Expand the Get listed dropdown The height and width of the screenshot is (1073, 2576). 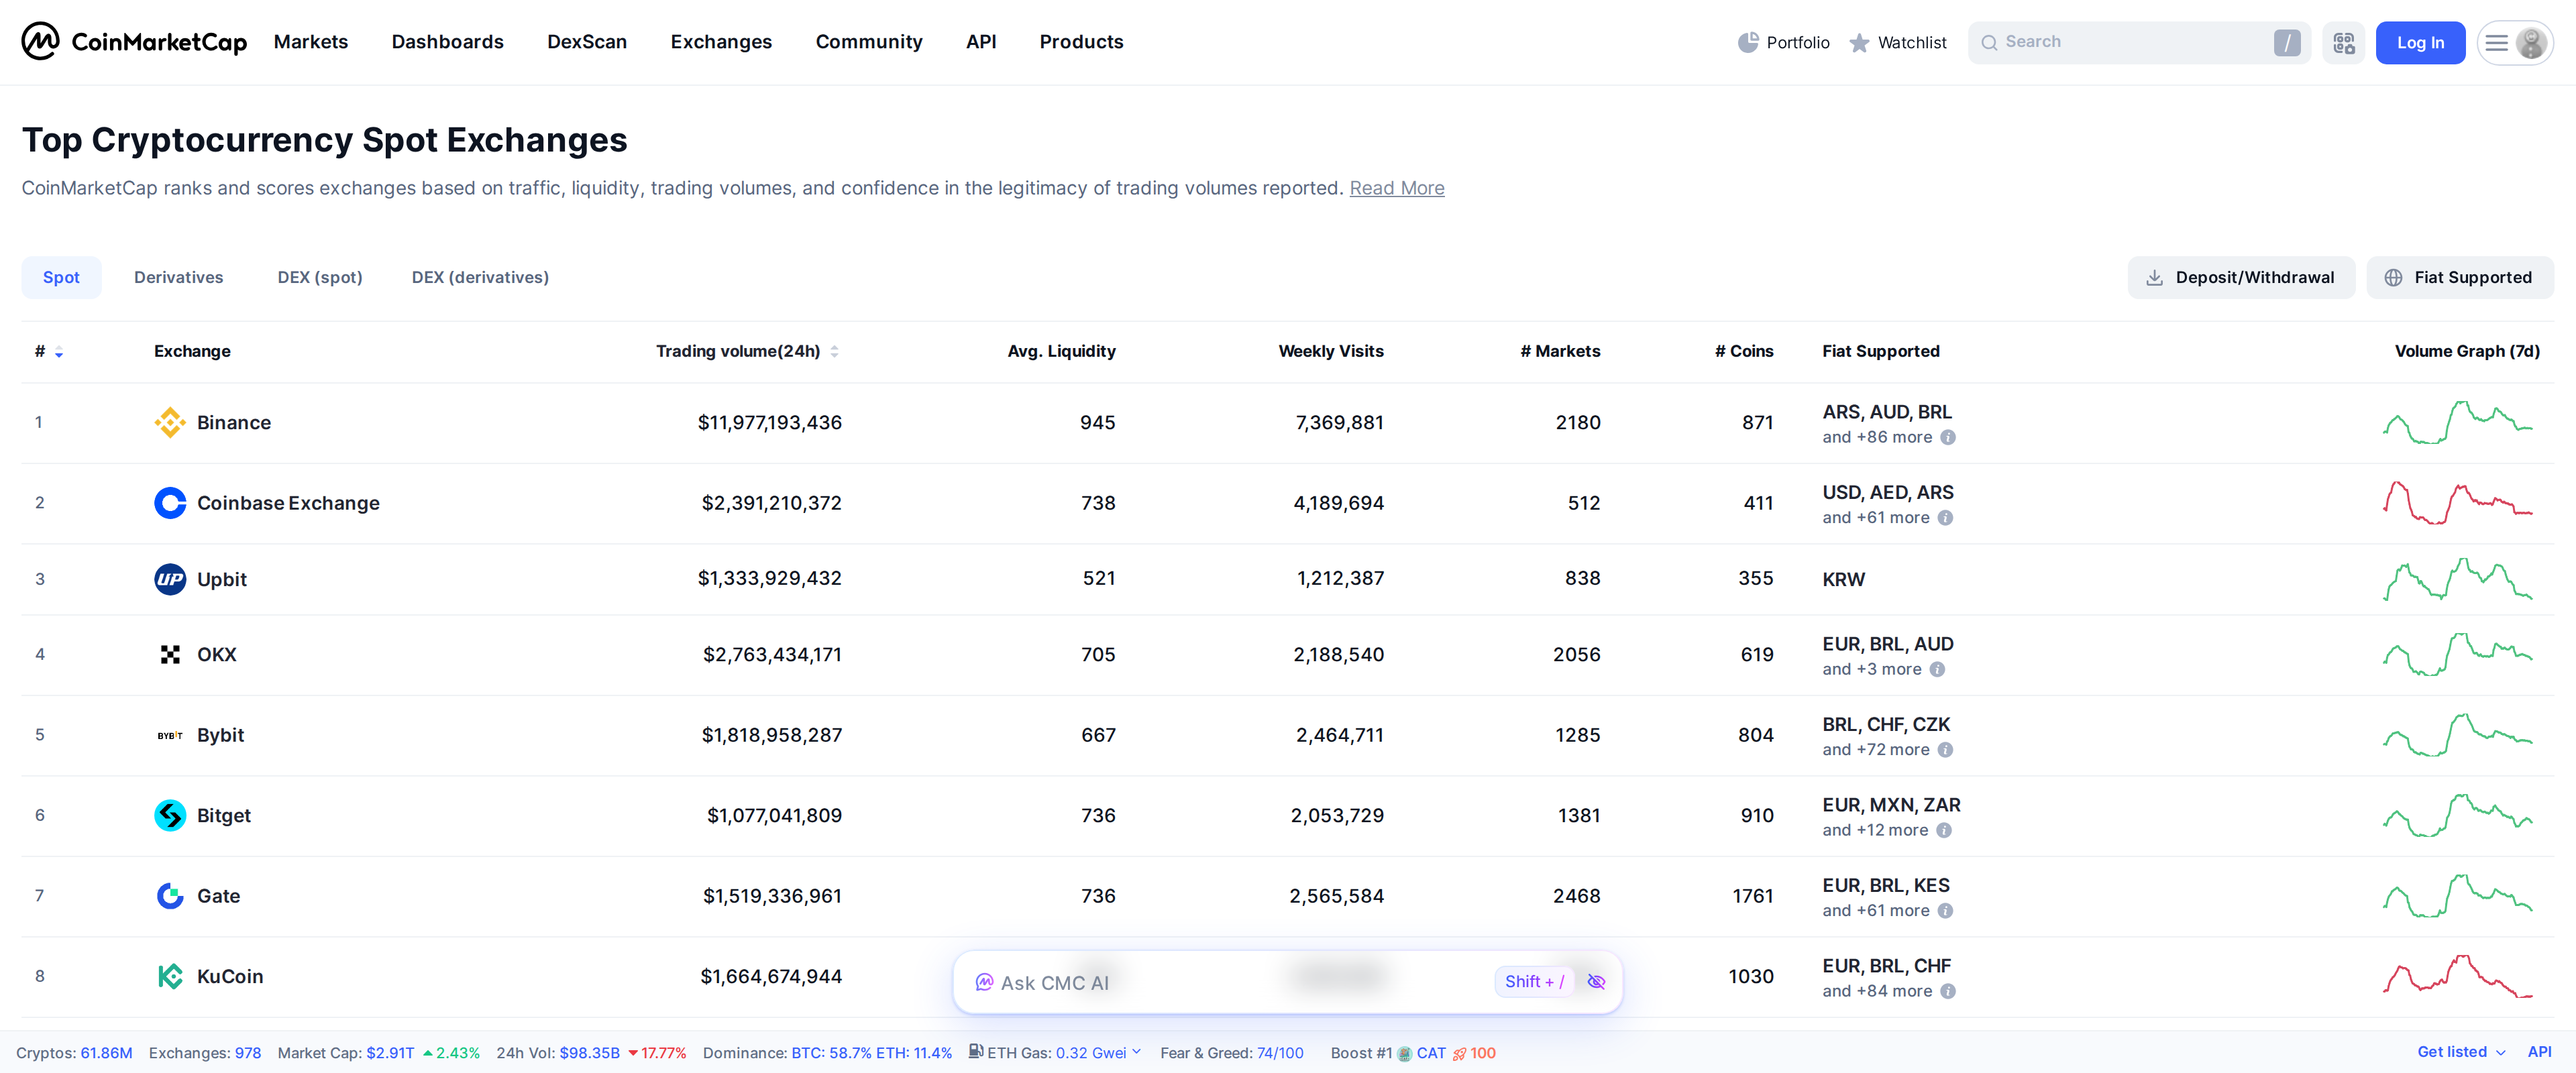pyautogui.click(x=2461, y=1052)
